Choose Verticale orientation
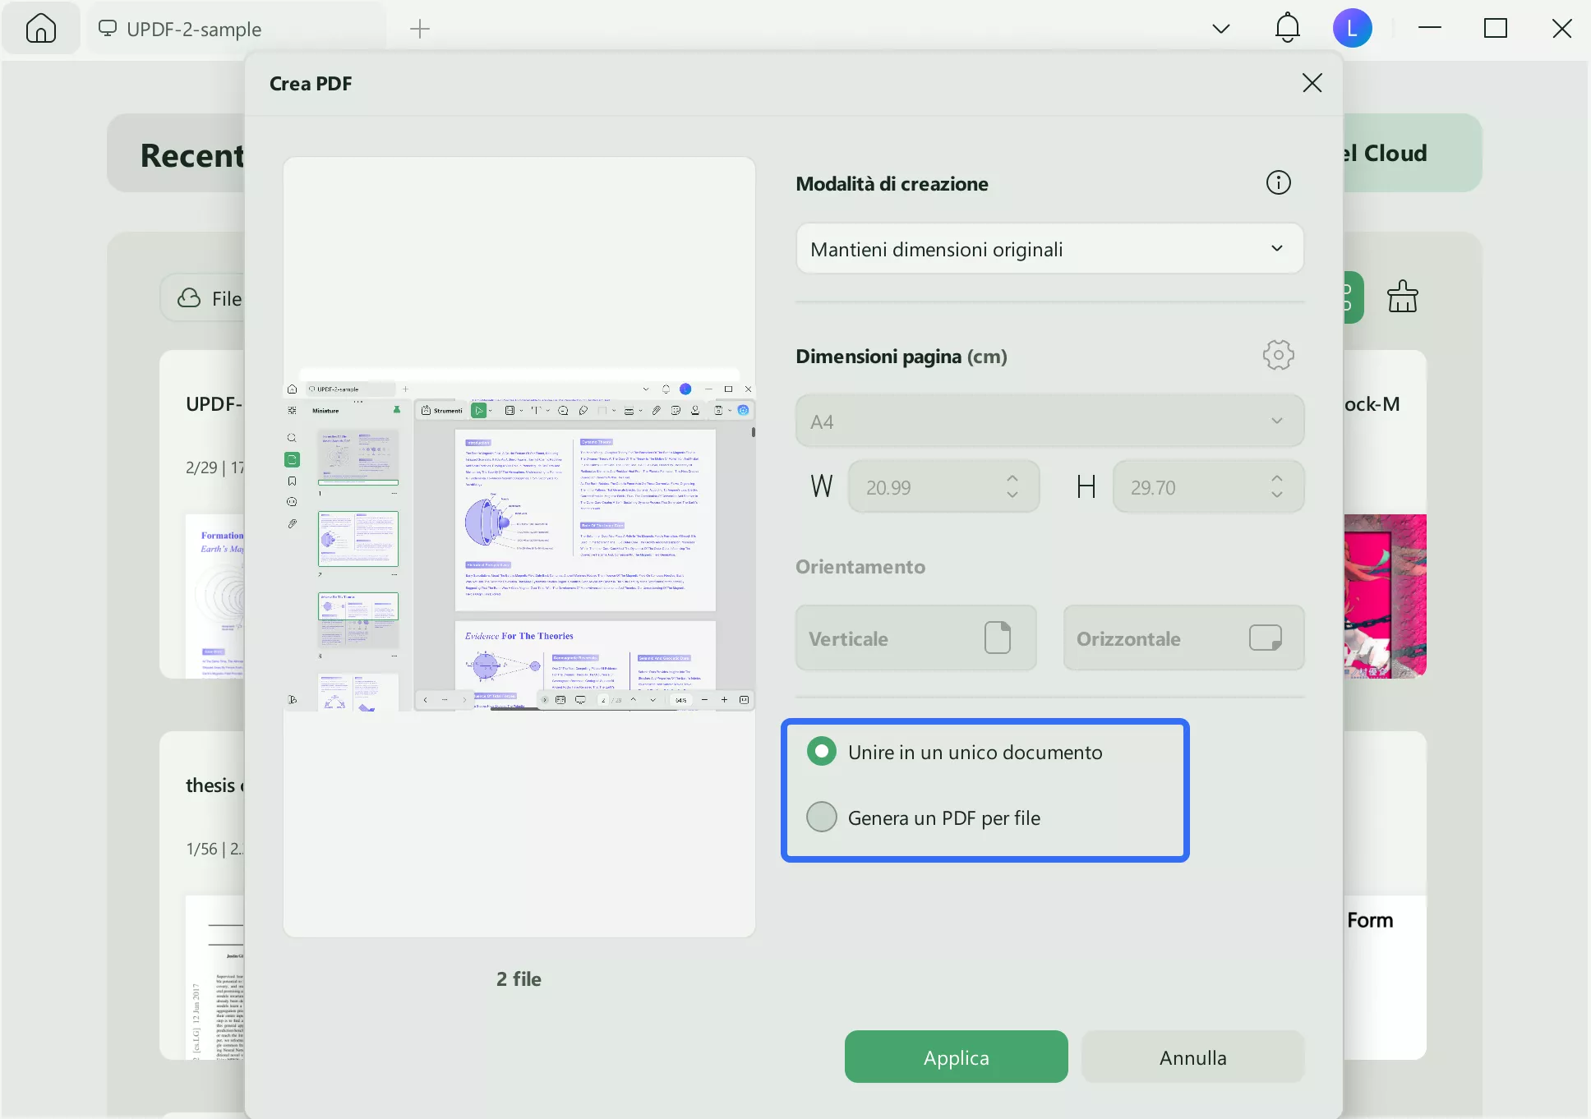This screenshot has width=1591, height=1119. click(x=915, y=638)
